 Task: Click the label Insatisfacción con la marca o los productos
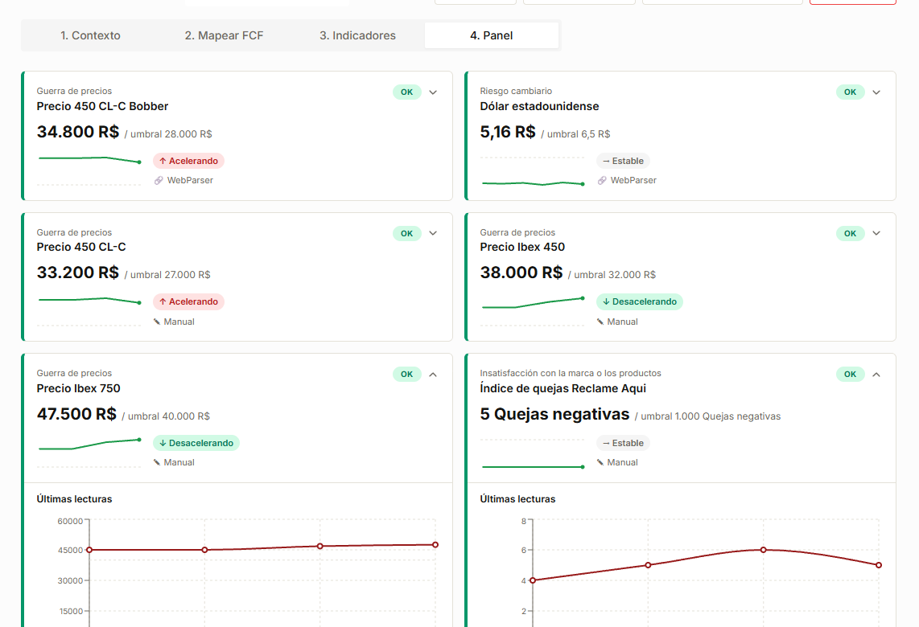(x=571, y=373)
